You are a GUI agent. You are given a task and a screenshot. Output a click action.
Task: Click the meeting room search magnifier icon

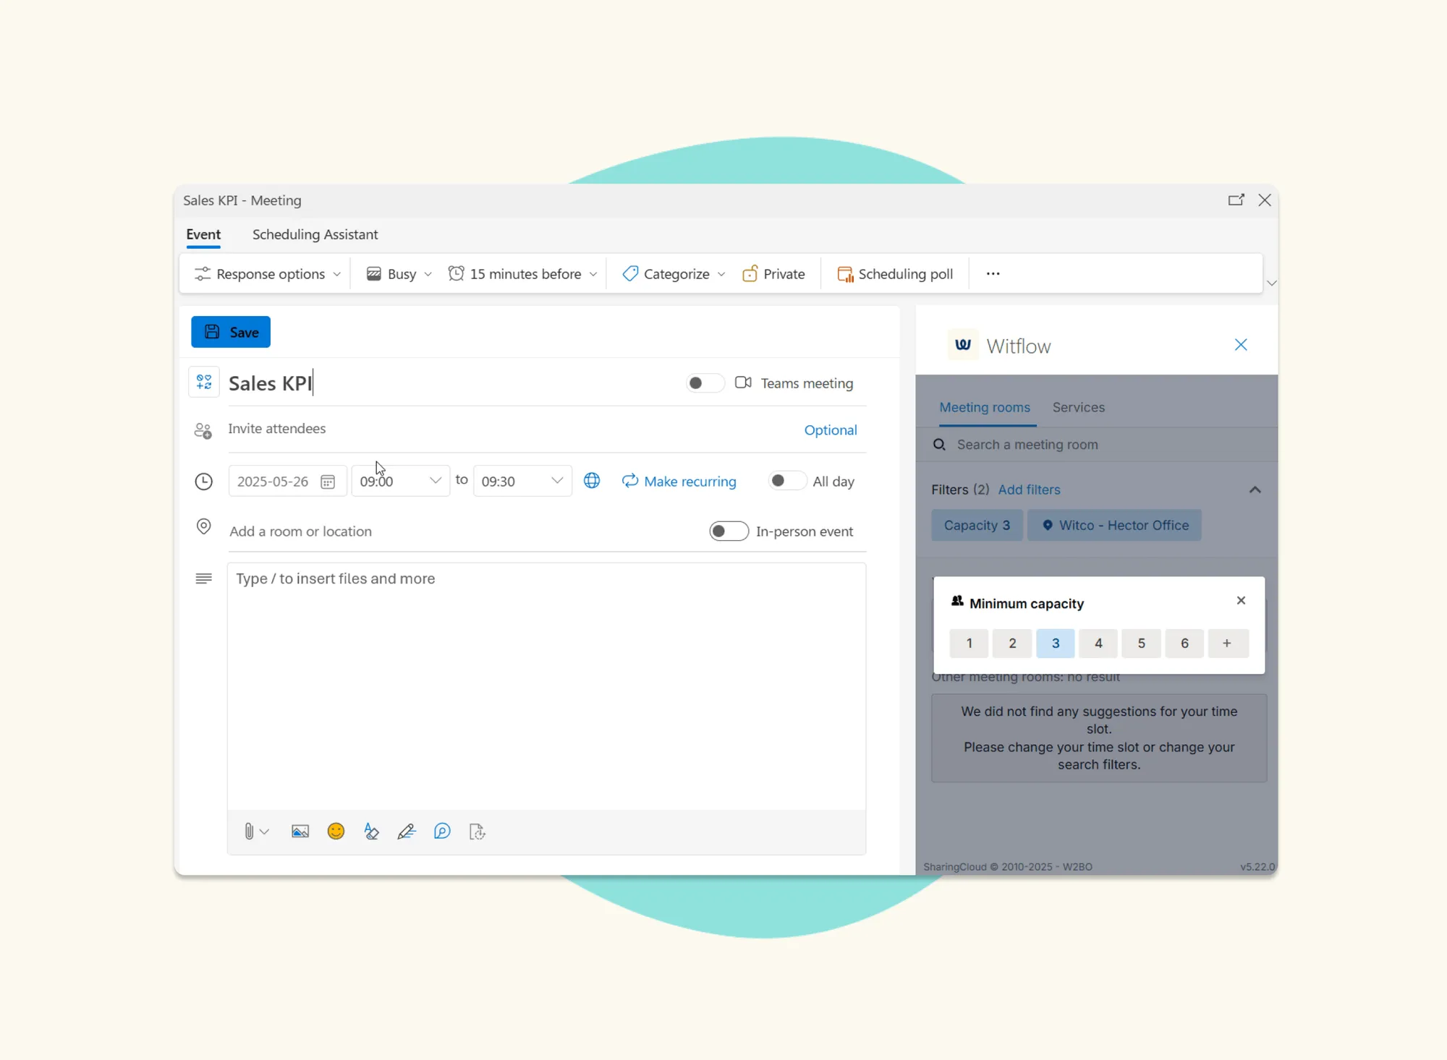(x=939, y=445)
